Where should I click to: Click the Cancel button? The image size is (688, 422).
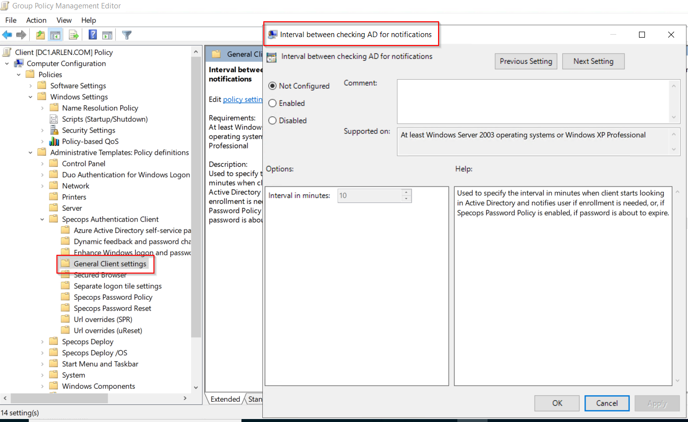tap(607, 403)
